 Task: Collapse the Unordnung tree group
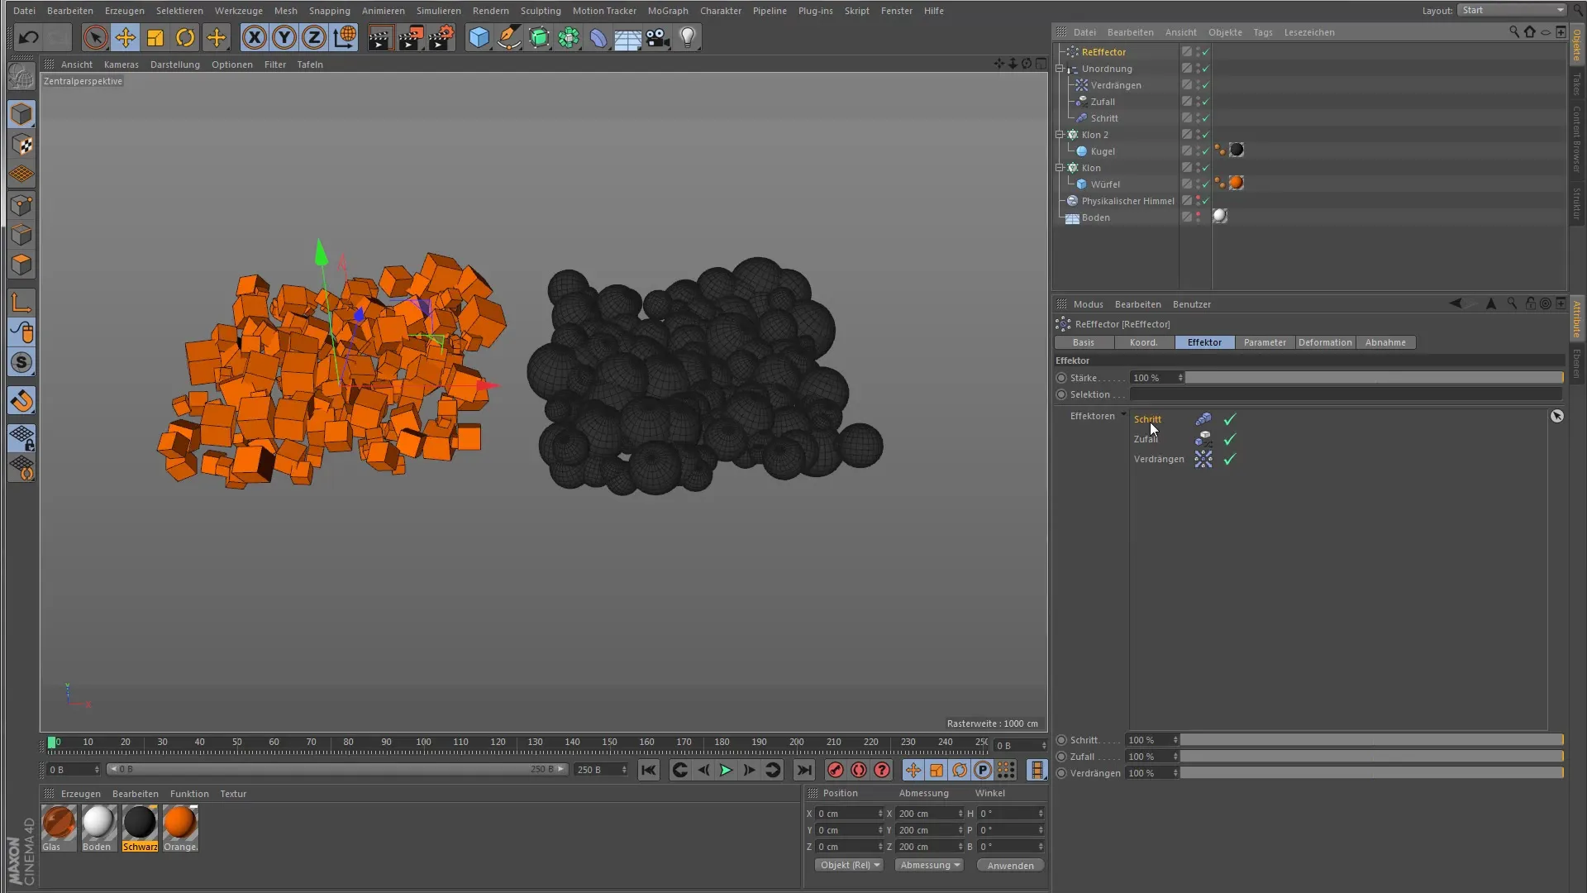pos(1060,69)
